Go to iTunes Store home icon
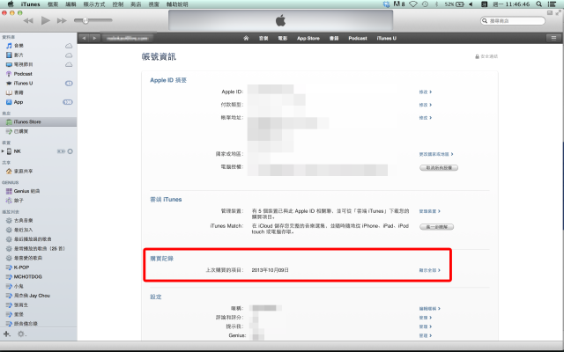The image size is (564, 352). (246, 38)
